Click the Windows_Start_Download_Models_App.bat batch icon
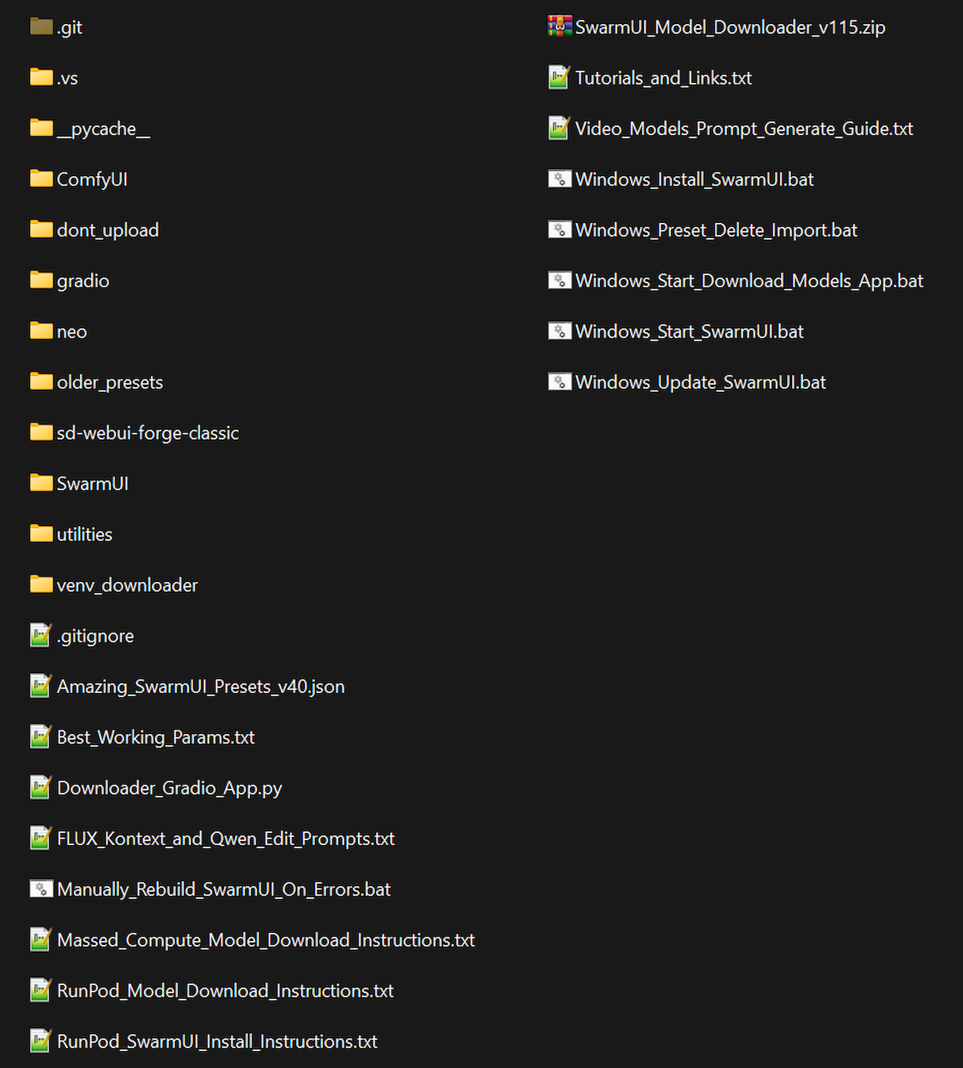The height and width of the screenshot is (1068, 963). [560, 281]
